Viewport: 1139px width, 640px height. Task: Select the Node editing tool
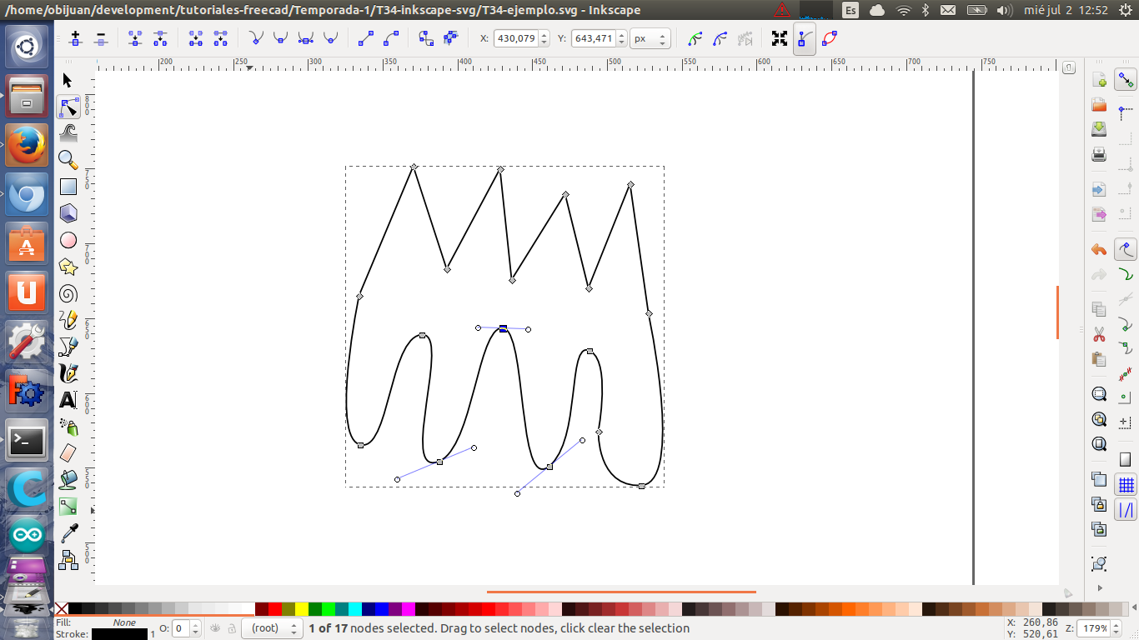68,107
